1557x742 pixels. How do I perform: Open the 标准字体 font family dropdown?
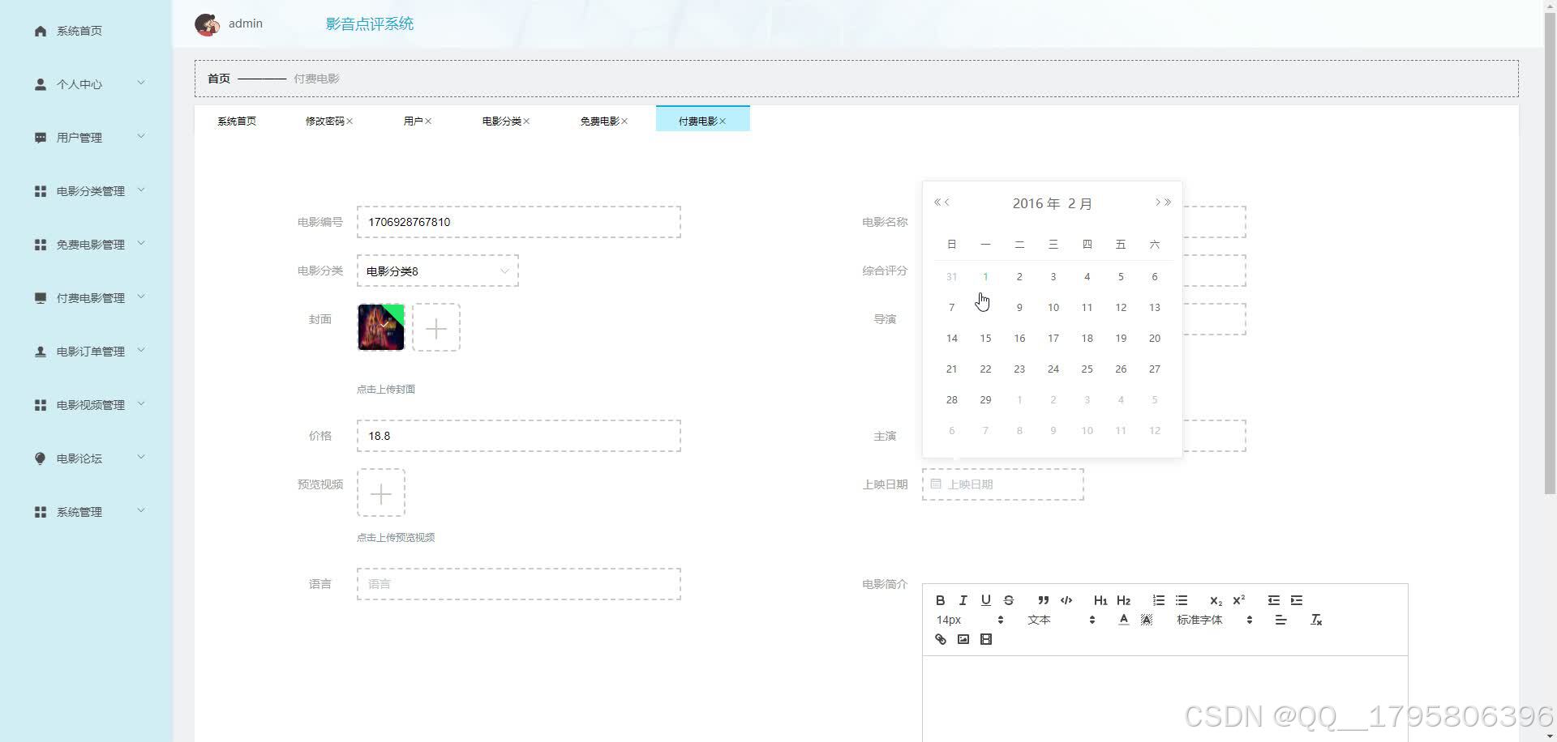coord(1214,620)
